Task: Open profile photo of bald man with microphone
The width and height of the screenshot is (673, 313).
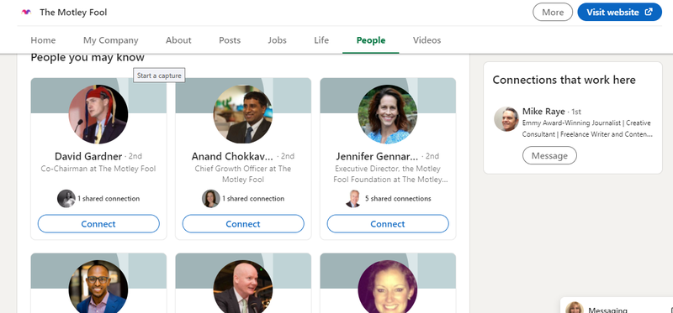Action: coord(243,286)
